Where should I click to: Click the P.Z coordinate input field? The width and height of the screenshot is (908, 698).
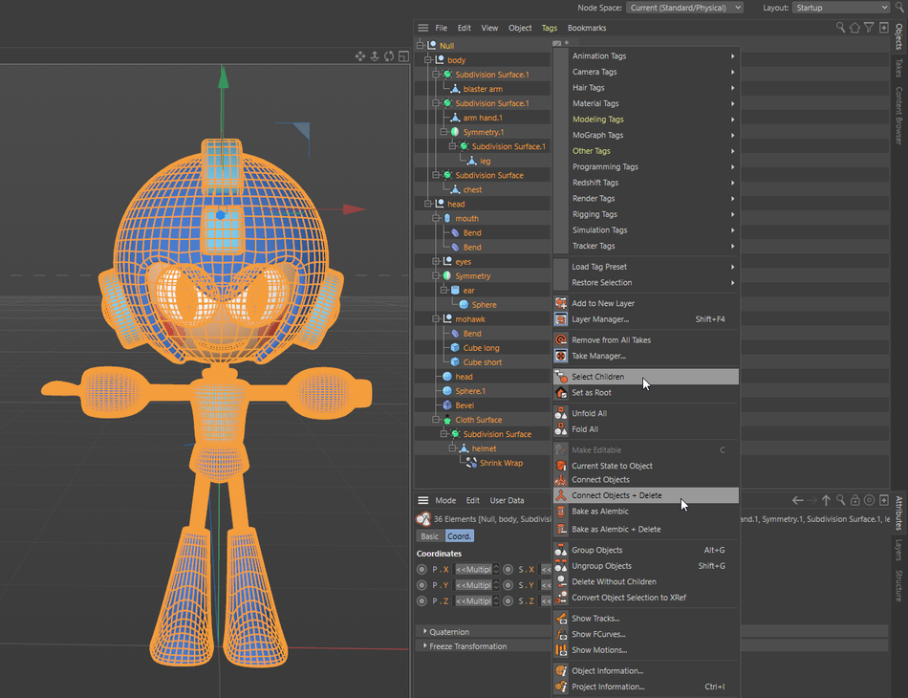pos(473,601)
